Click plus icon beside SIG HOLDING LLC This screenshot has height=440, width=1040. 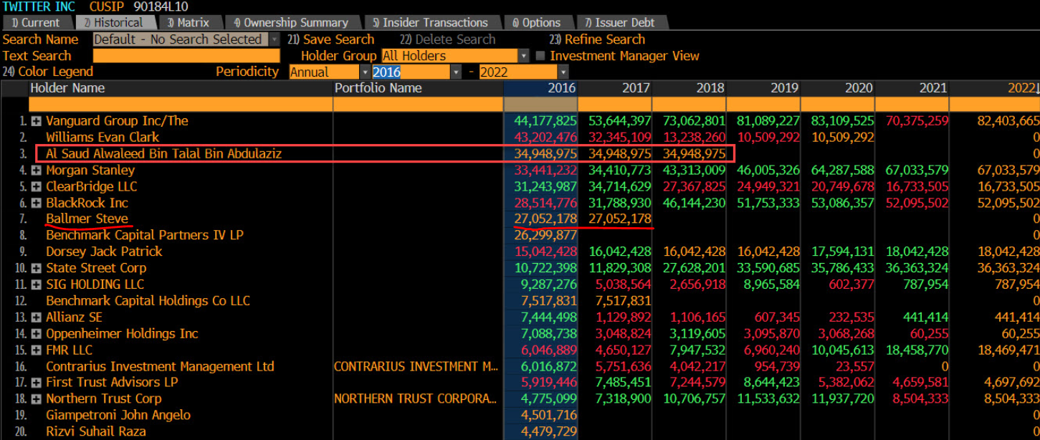click(x=36, y=285)
